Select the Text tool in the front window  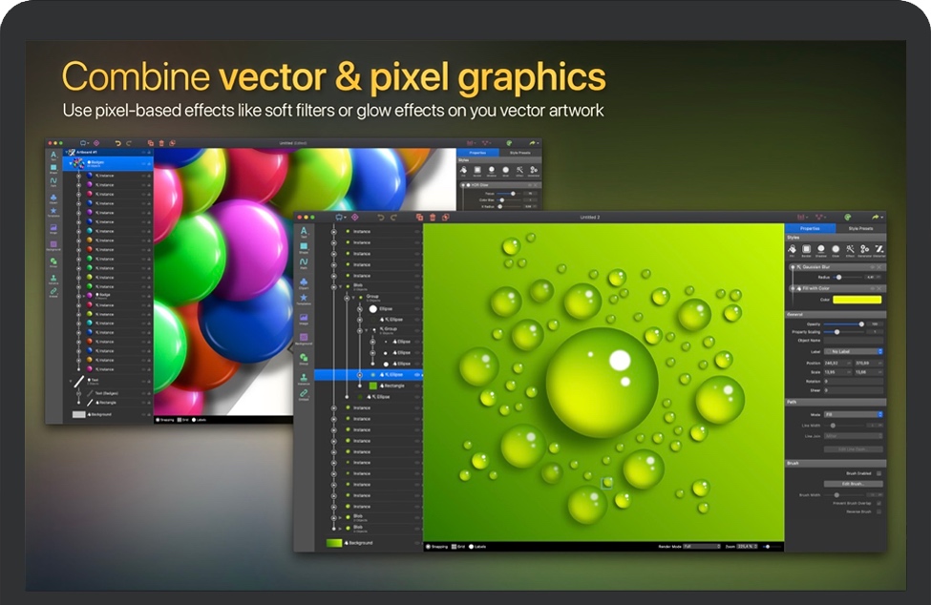(304, 232)
